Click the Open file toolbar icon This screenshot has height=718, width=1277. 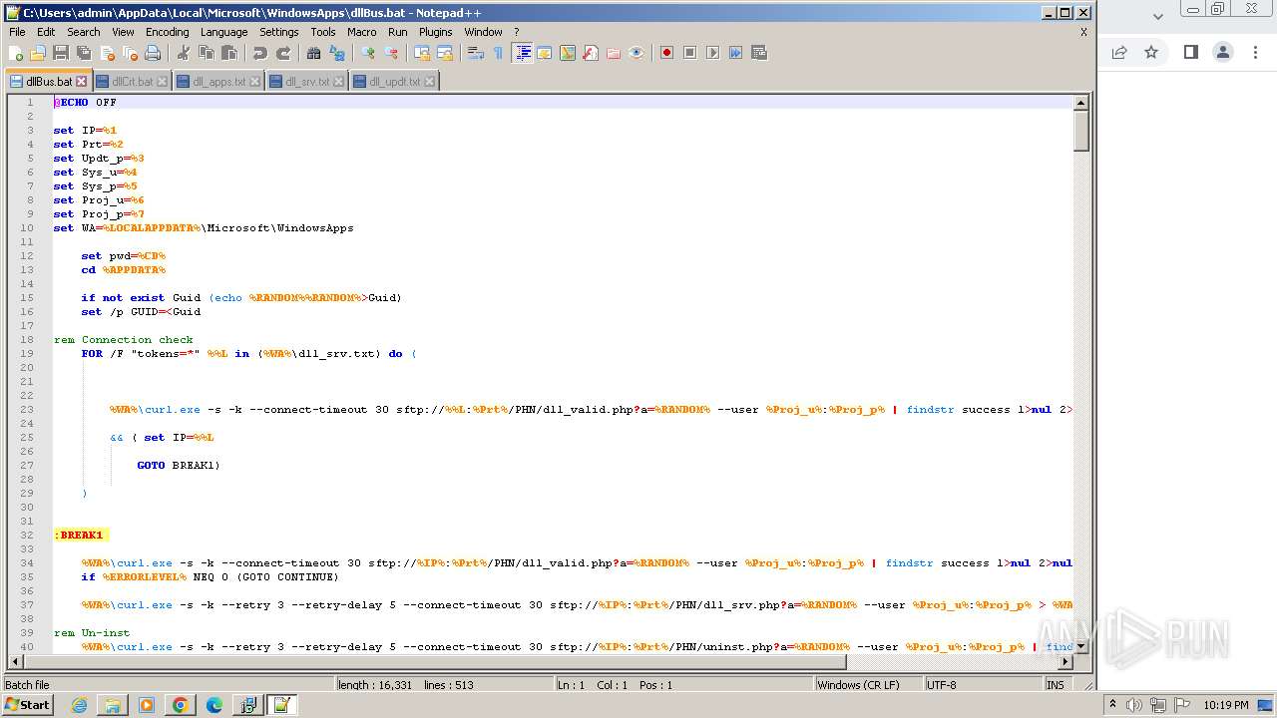coord(38,53)
